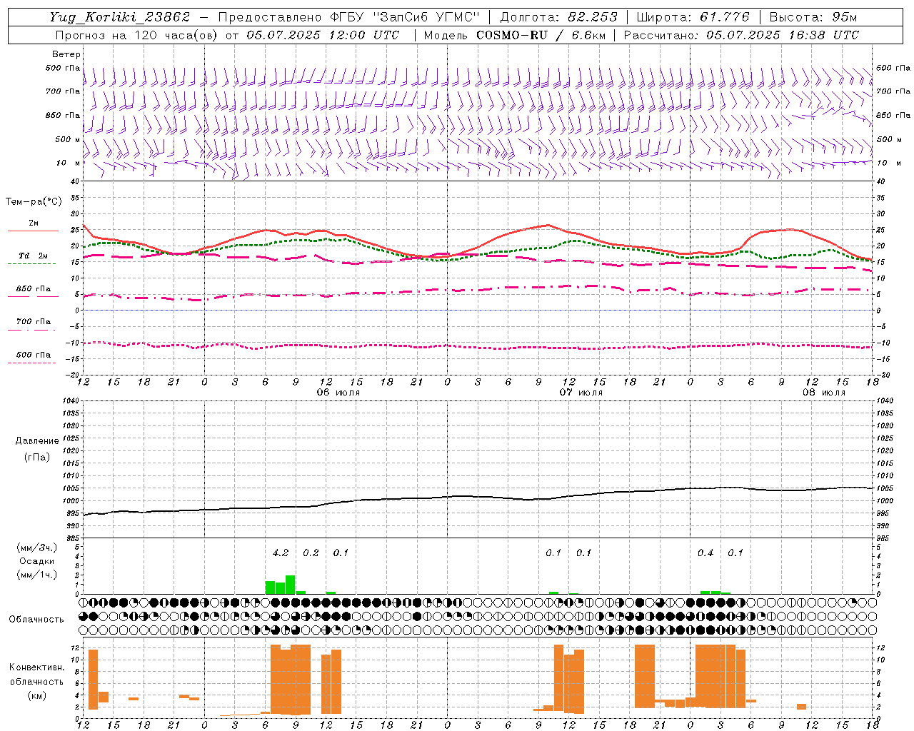Click the Облачность cloud cover label
Viewport: 914px width, 731px height.
36,619
